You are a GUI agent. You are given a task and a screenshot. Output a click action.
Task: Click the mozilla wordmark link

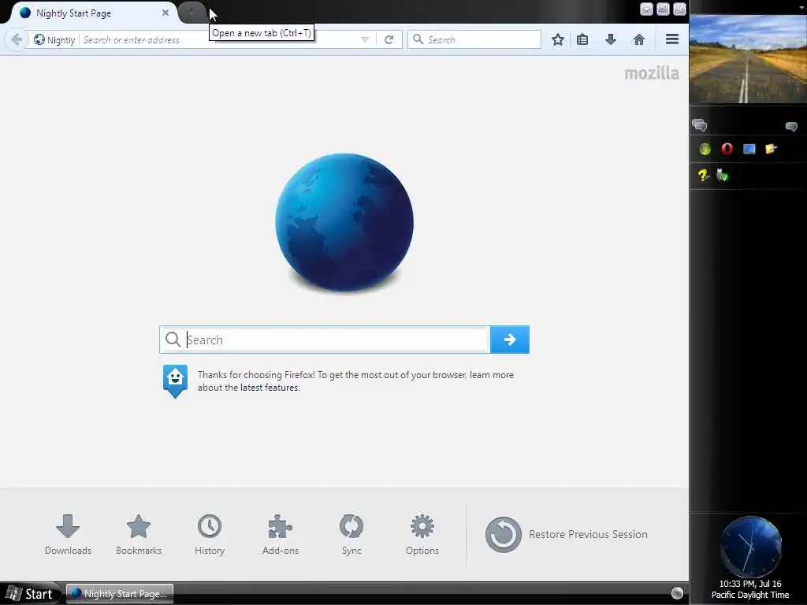pyautogui.click(x=652, y=73)
